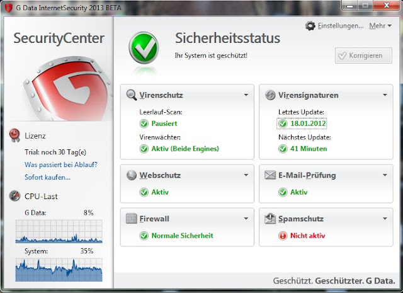The height and width of the screenshot is (293, 403).
Task: Open the Webschutz heading menu
Action: 160,175
